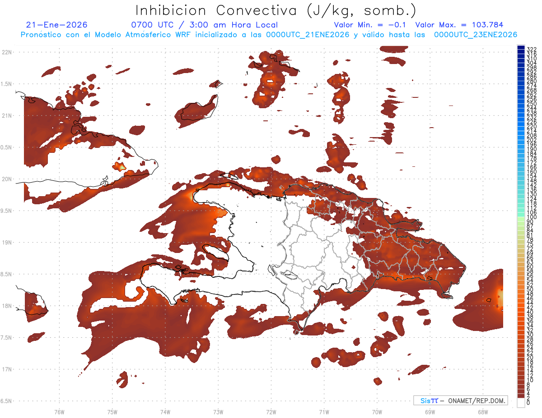Click the truncated latitude label '7.5N'

(6, 338)
